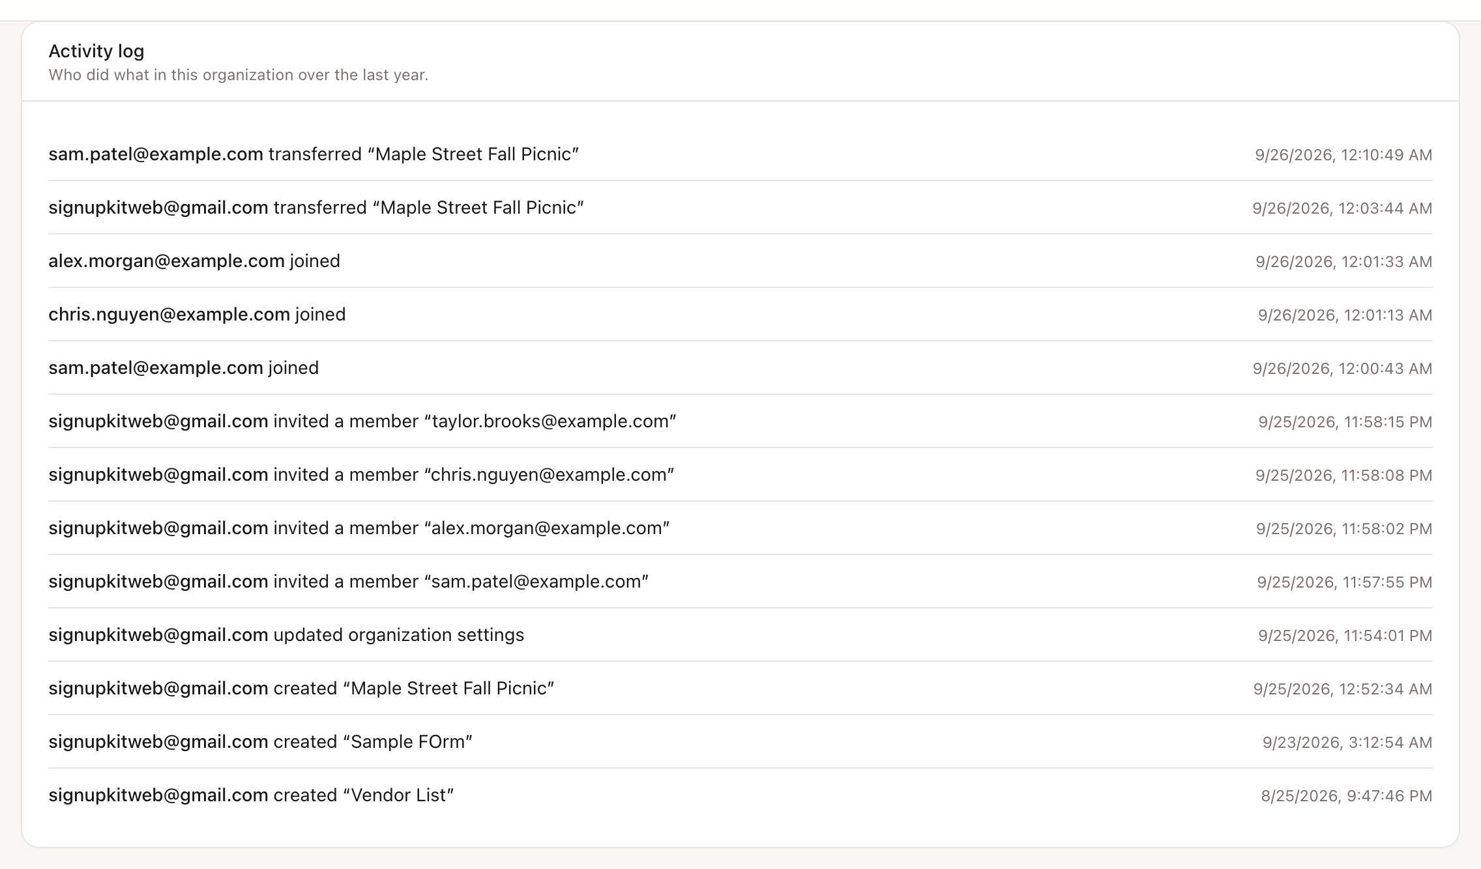1481x869 pixels.
Task: Select sam.patel transferred Maple Street Fall Picnic entry
Action: coord(740,154)
